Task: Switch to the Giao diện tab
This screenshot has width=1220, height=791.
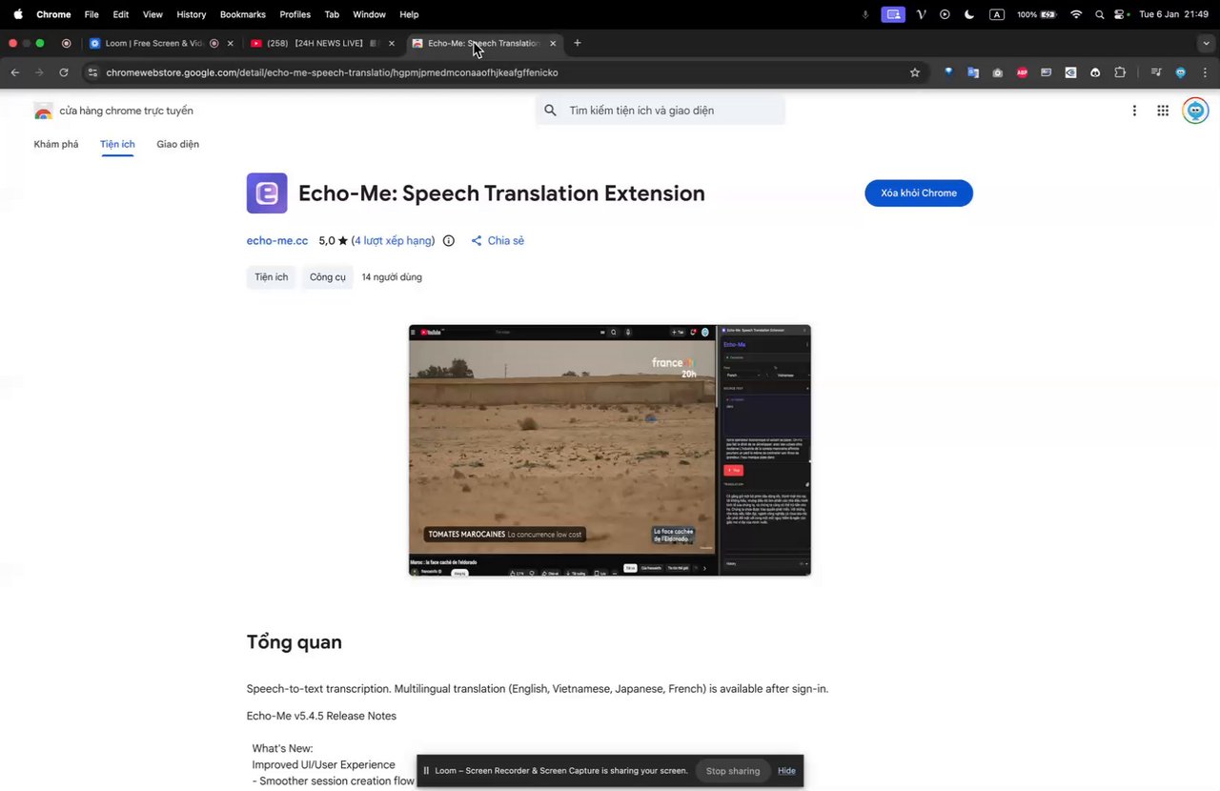Action: click(178, 145)
